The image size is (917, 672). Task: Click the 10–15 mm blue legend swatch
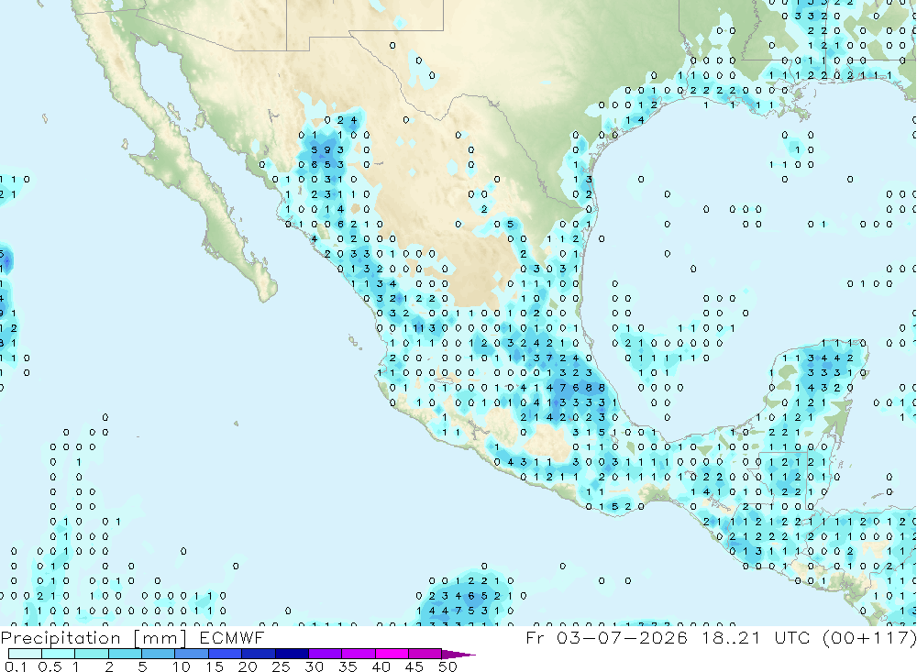coord(192,654)
